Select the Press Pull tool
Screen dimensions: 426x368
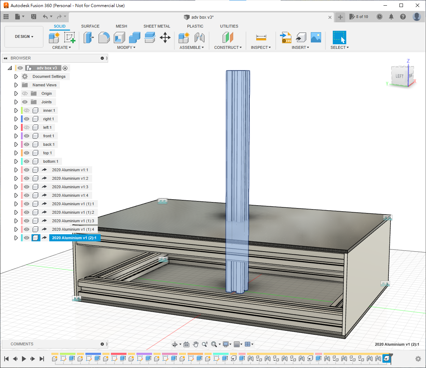click(88, 37)
